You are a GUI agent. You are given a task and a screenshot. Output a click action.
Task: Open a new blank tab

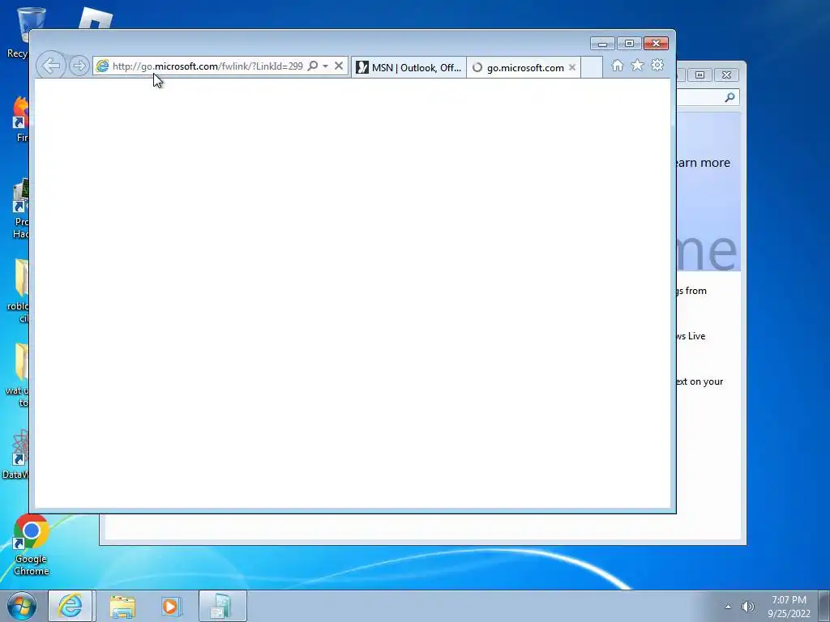click(592, 68)
